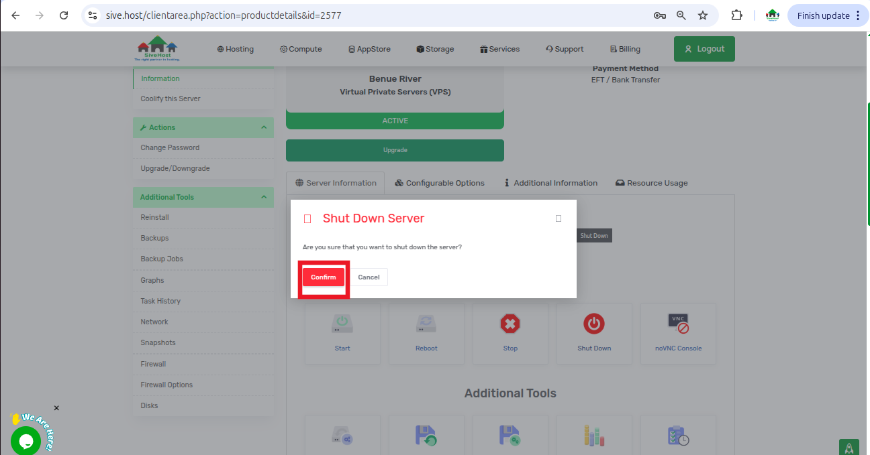The height and width of the screenshot is (455, 870).
Task: Bookmark this page with star icon
Action: tap(703, 15)
